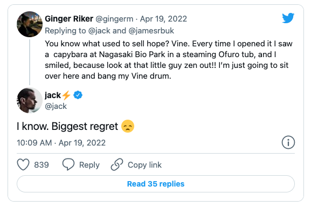
Task: Open jack's profile avatar
Action: pos(30,100)
